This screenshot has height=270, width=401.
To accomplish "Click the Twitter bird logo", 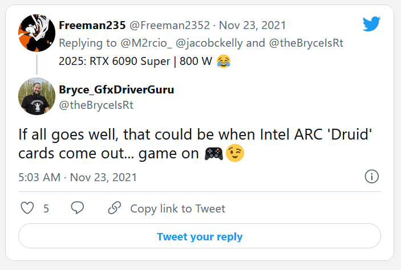I will (371, 23).
